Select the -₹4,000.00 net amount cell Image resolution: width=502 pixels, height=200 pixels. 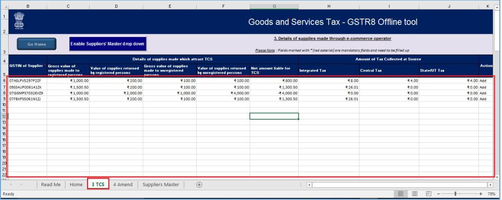[274, 93]
